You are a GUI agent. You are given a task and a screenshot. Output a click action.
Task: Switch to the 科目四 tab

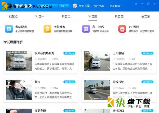click(x=119, y=16)
